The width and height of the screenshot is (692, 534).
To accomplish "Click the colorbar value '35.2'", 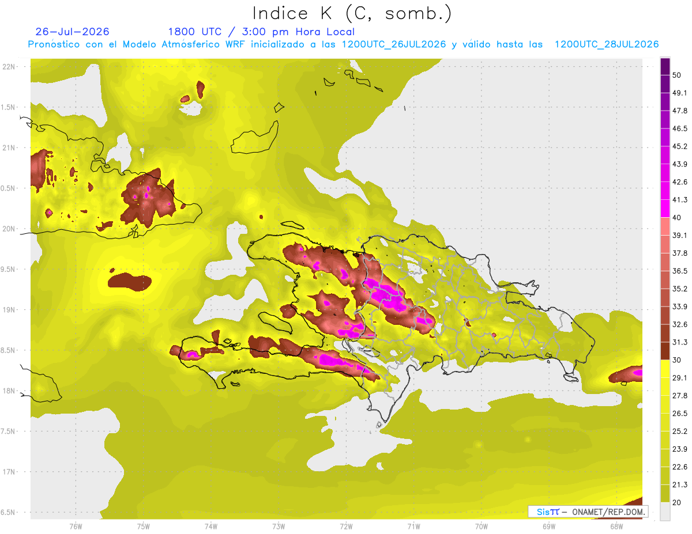I will (680, 289).
